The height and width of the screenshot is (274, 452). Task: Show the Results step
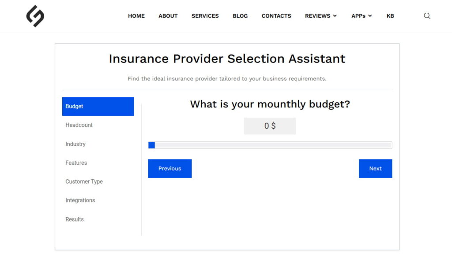(x=75, y=219)
